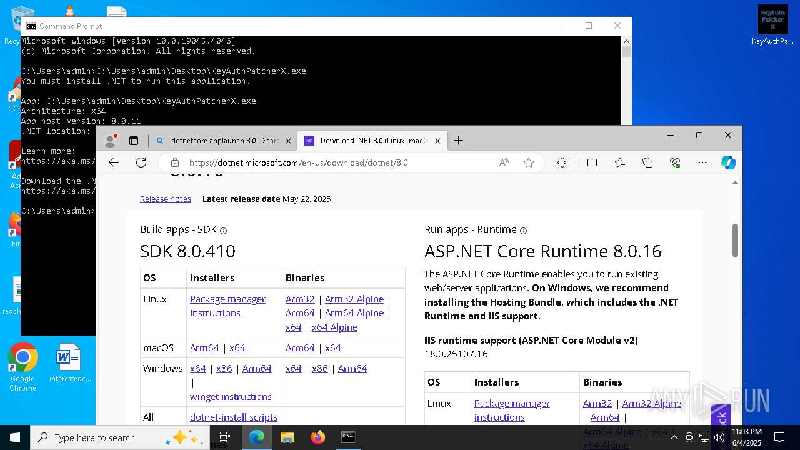Download SDK Linux x64 Alpine binary
Screen dimensions: 800x450
coord(334,327)
